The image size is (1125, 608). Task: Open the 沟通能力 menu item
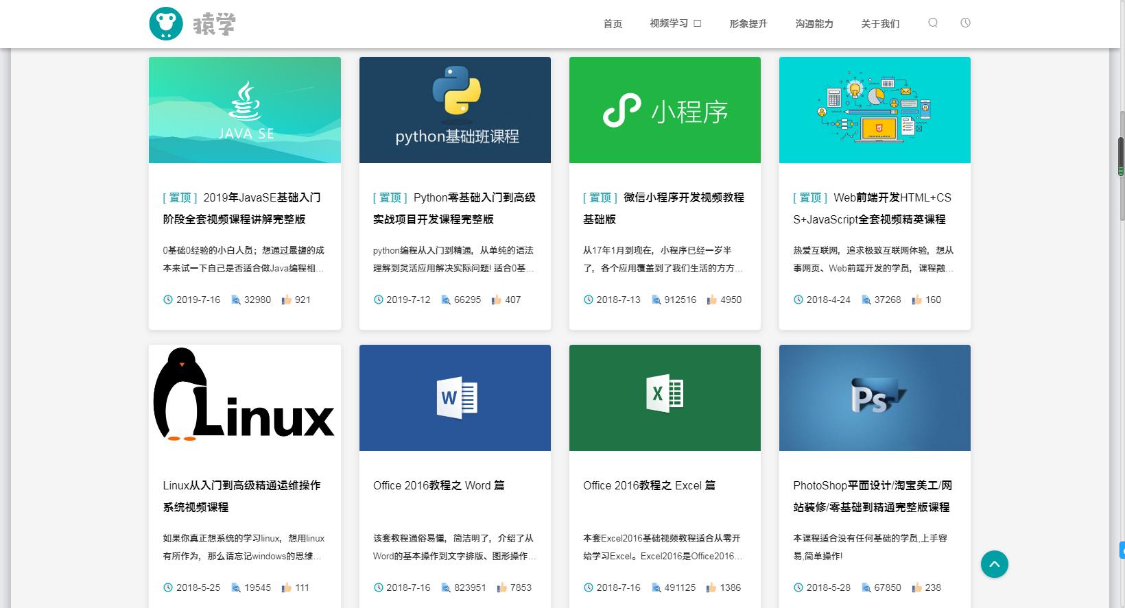coord(814,23)
